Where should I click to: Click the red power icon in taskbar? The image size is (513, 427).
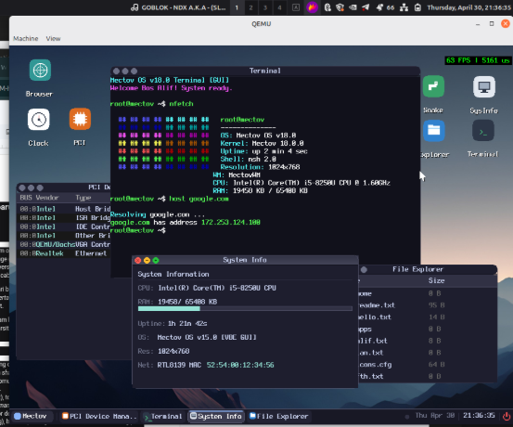[x=507, y=416]
